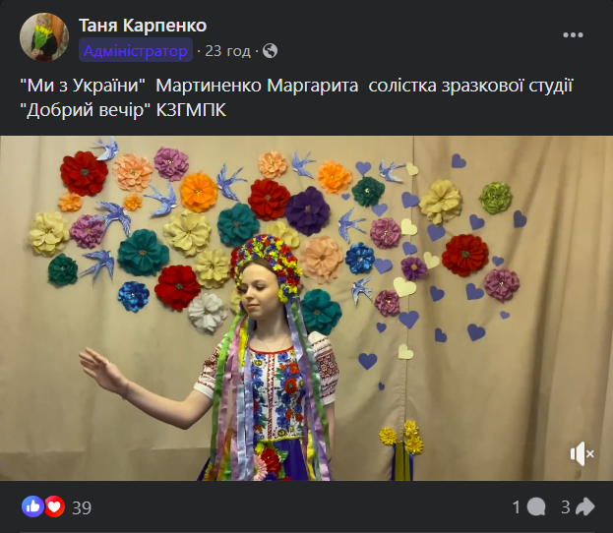
Task: Open the Таня Карпенко profile name link
Action: (143, 26)
